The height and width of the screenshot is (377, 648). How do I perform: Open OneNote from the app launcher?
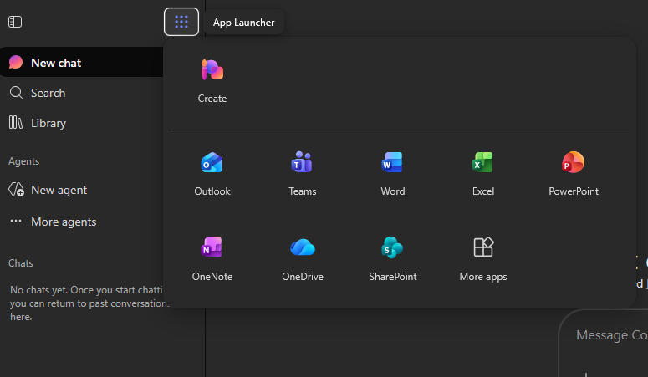212,259
